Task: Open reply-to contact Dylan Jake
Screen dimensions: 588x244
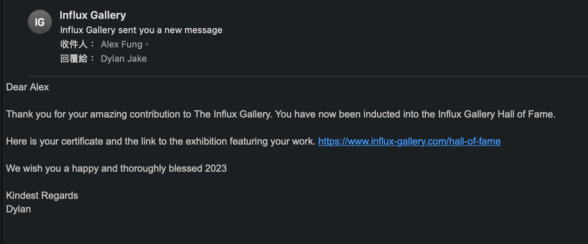Action: [124, 59]
